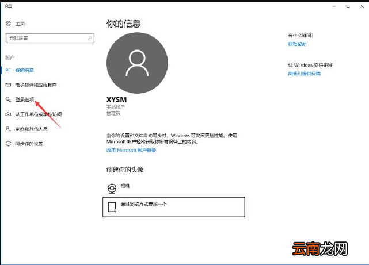This screenshot has width=369, height=265.
Task: Open 同步你的设置 page
Action: [29, 144]
